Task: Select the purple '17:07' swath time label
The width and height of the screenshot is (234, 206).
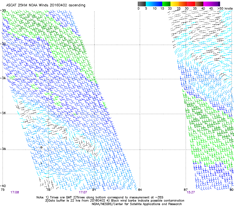Action: 83,192
